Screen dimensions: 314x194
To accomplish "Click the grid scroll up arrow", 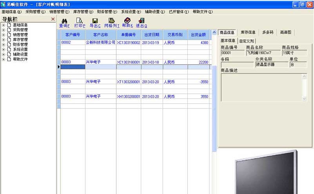I will 214,32.
